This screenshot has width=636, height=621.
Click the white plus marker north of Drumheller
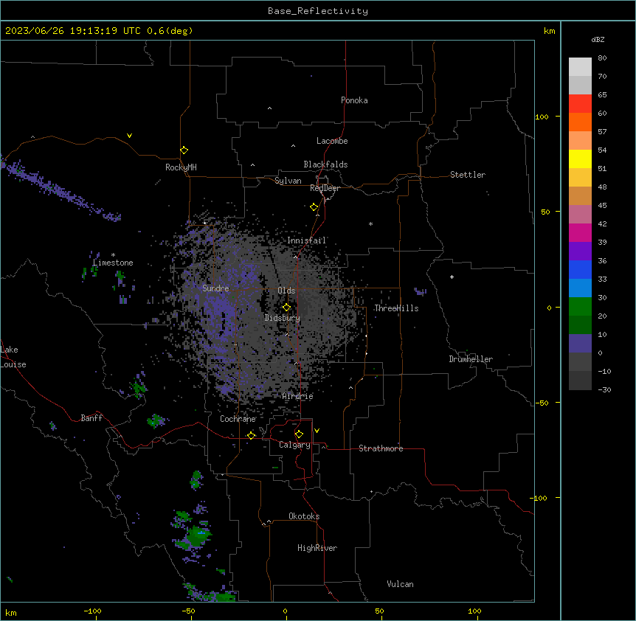[452, 277]
